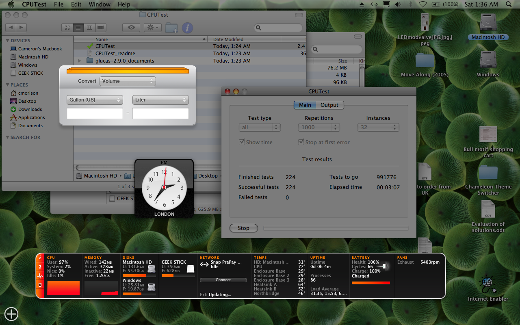The width and height of the screenshot is (520, 325).
Task: Click the volume menu bar icon
Action: pyautogui.click(x=397, y=4)
